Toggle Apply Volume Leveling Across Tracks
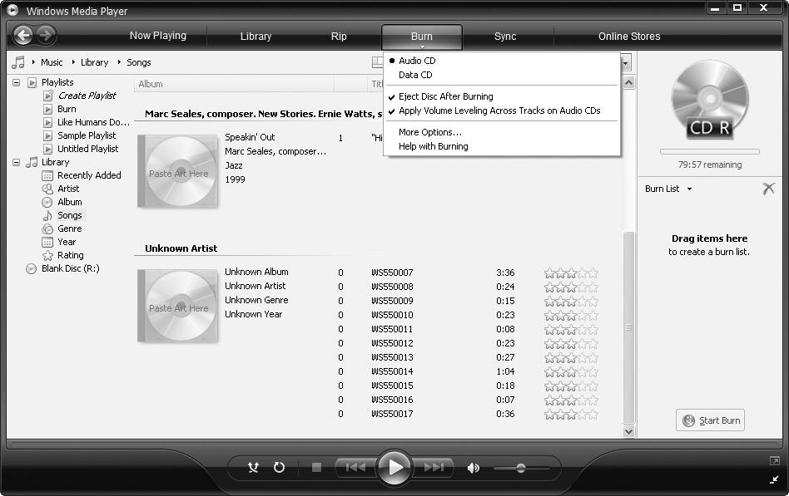Screen dimensions: 789x496 499,110
